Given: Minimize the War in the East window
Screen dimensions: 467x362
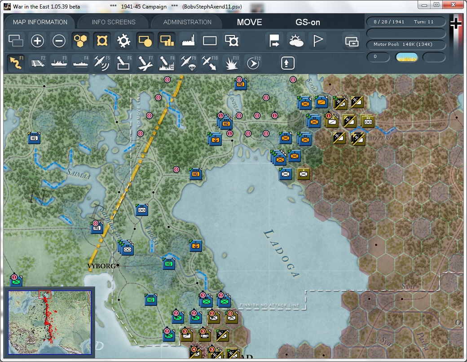Looking at the screenshot, I should click(x=424, y=5).
